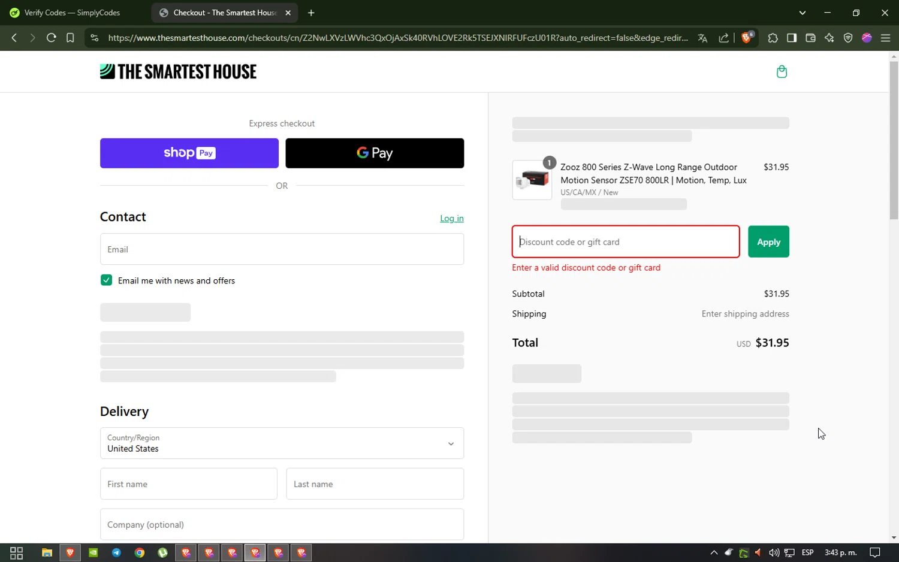Open File Explorer from the taskbar

point(47,553)
